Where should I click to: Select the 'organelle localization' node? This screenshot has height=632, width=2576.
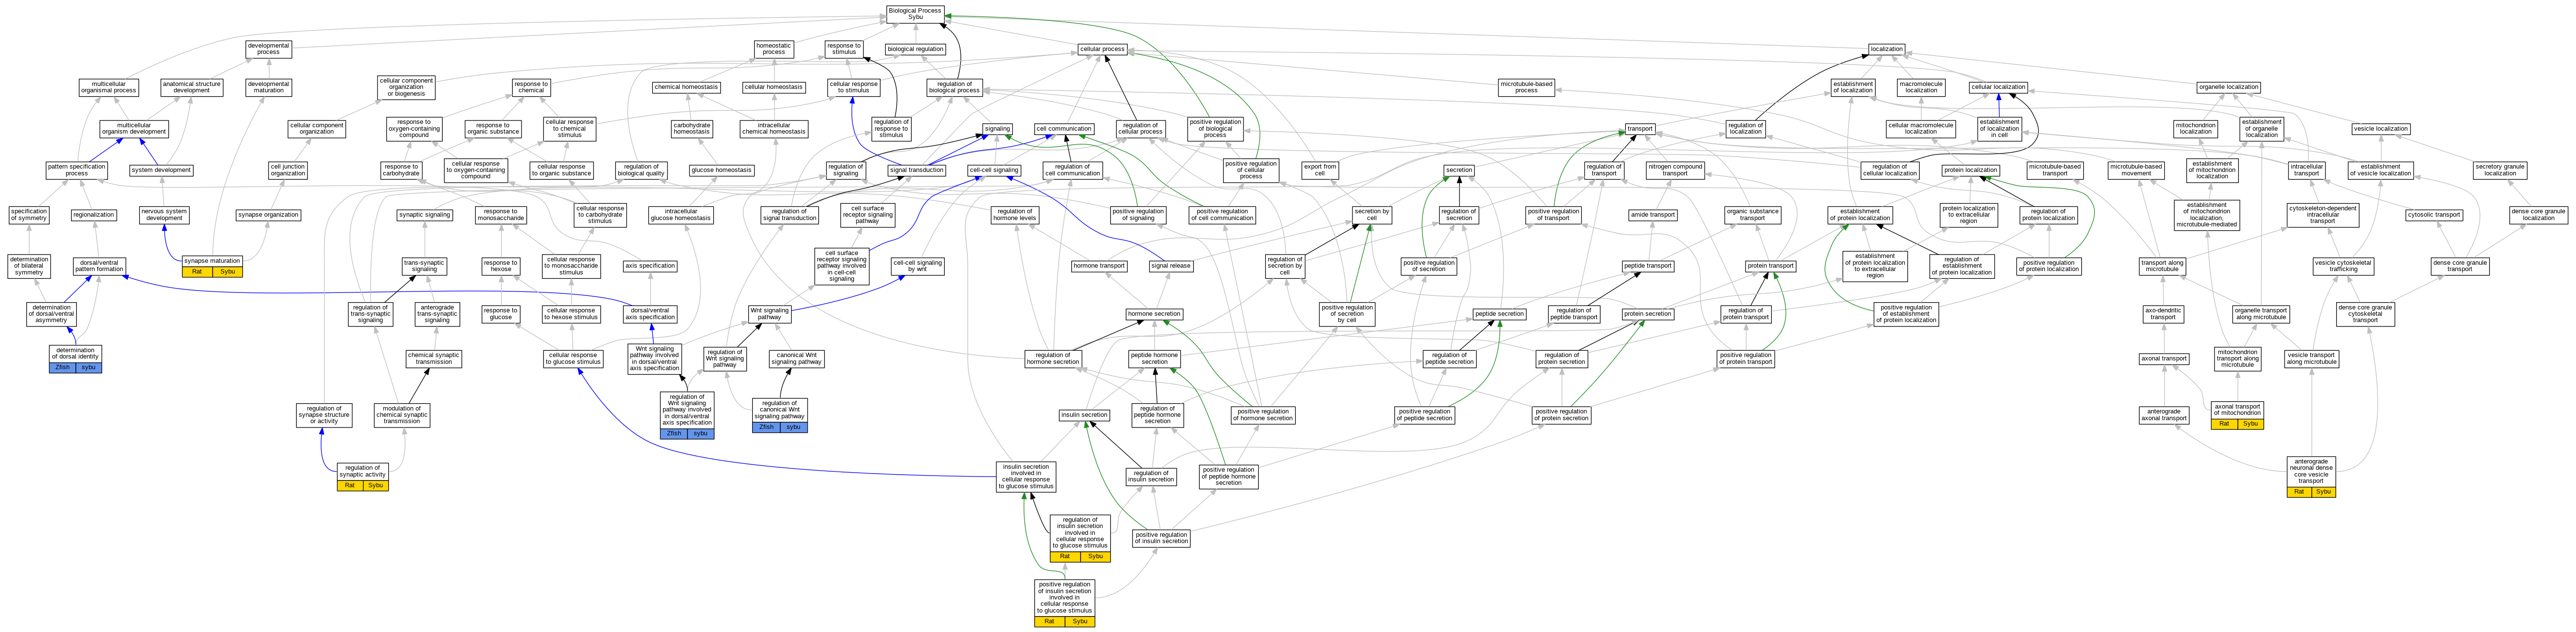click(x=2229, y=87)
